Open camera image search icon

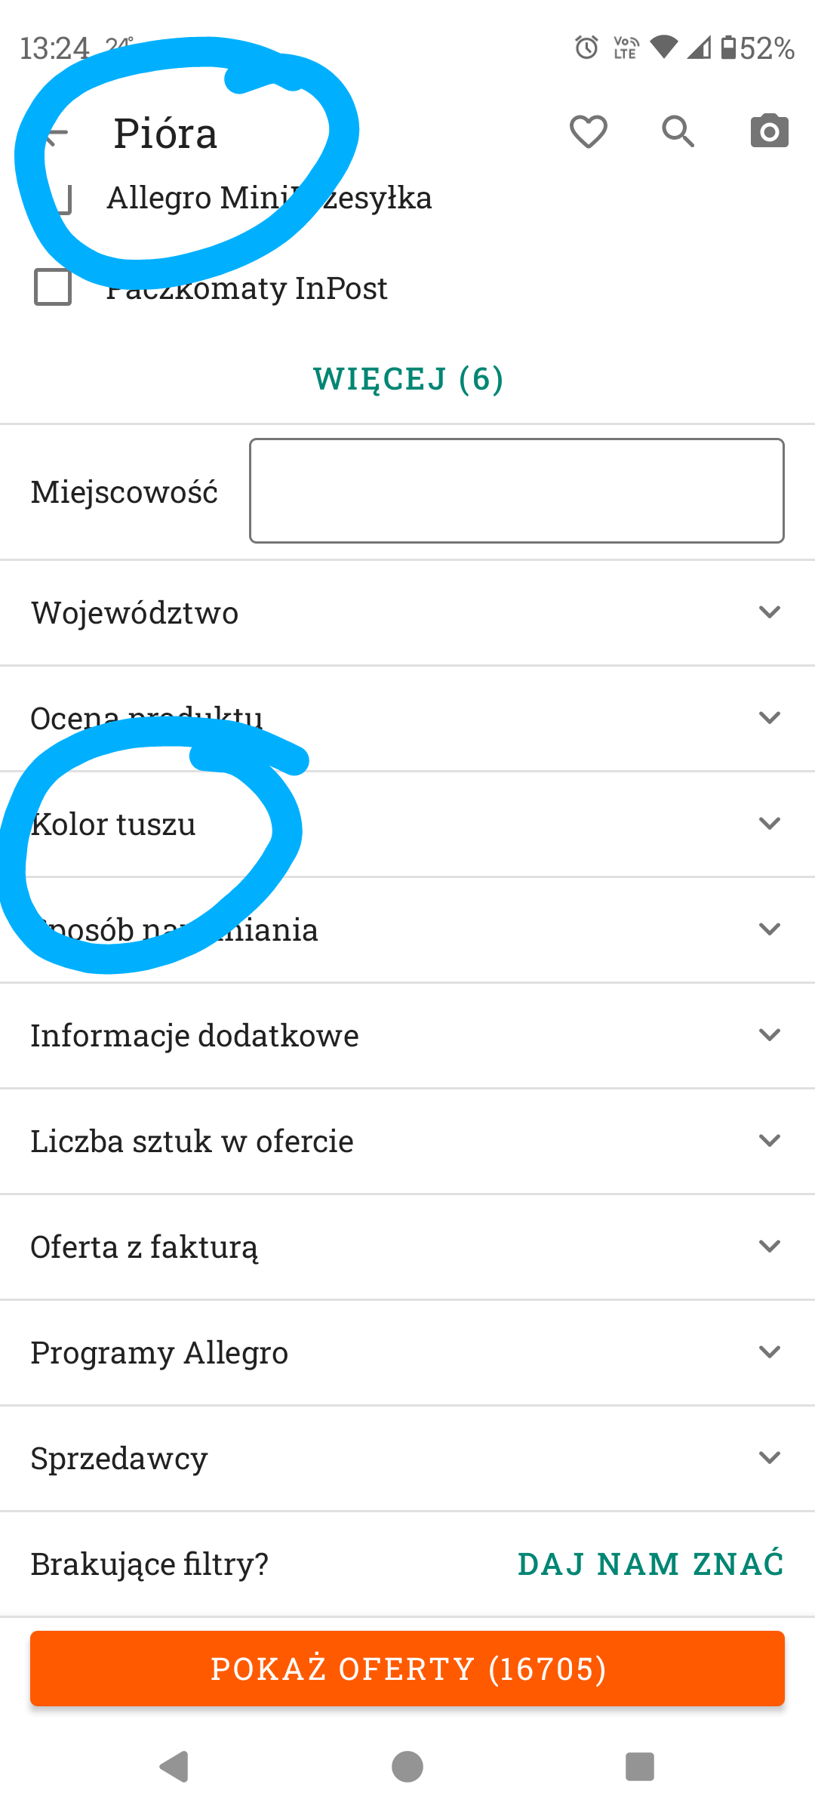tap(769, 132)
